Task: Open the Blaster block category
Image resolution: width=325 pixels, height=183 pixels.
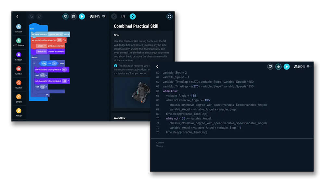Action: 19,85
